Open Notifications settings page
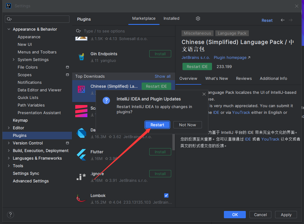 click(x=30, y=83)
